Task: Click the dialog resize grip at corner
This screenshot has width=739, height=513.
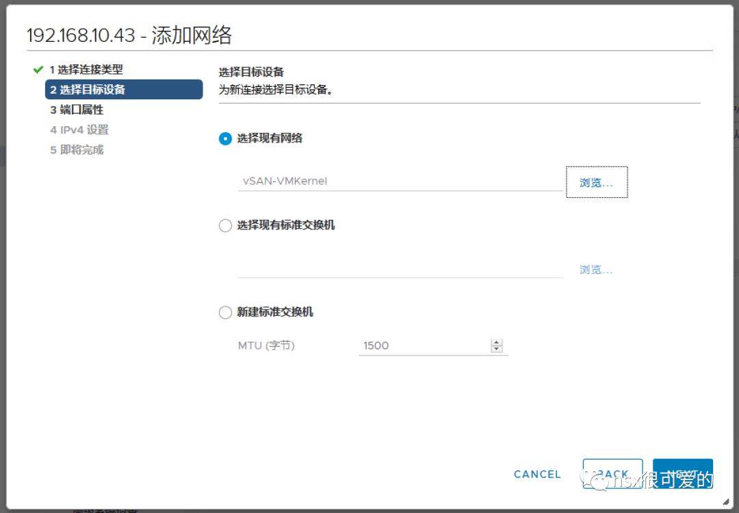Action: [725, 501]
